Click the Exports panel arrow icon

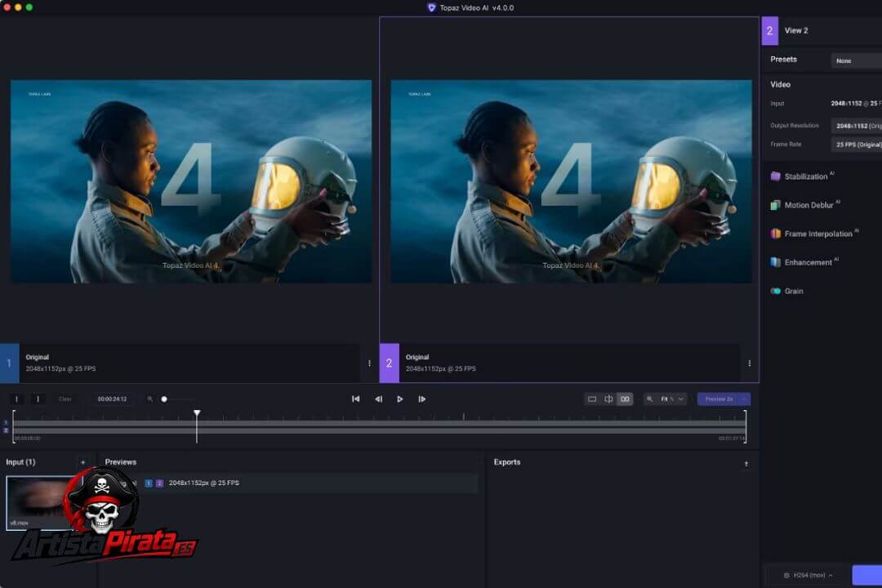pos(746,464)
